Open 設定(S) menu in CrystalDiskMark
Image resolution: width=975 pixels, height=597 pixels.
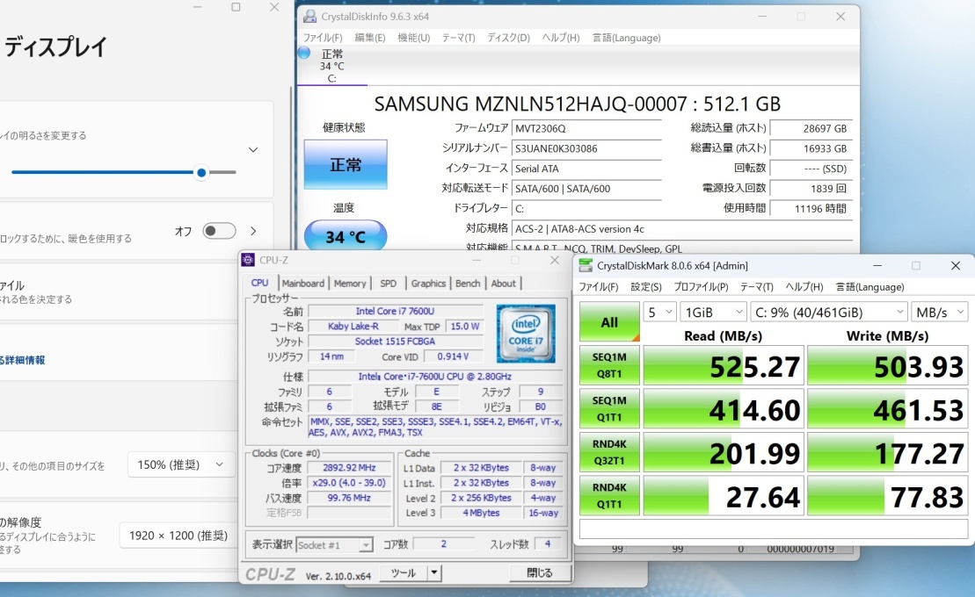[646, 287]
